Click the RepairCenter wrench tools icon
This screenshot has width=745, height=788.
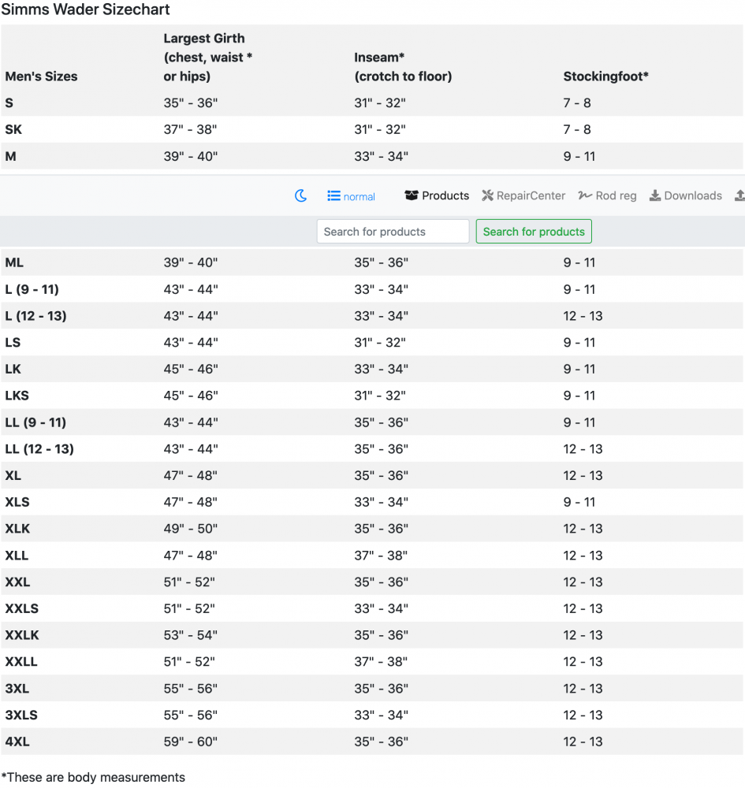(x=488, y=195)
